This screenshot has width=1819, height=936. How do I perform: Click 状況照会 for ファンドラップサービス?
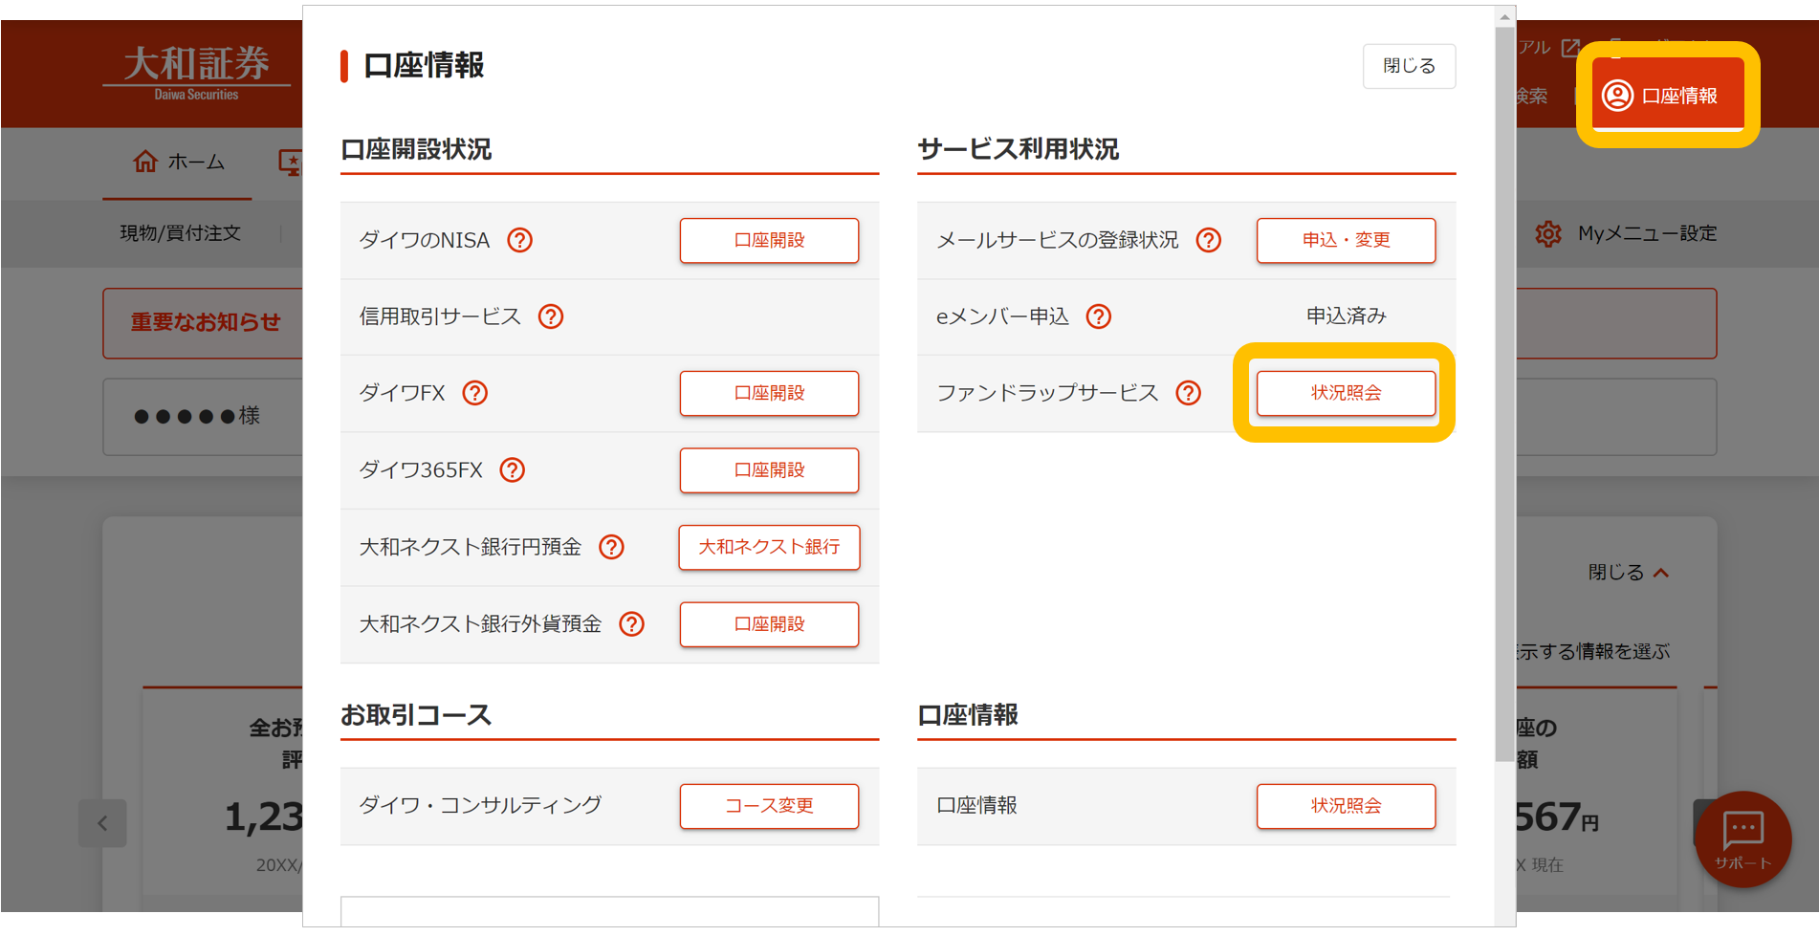[x=1346, y=393]
